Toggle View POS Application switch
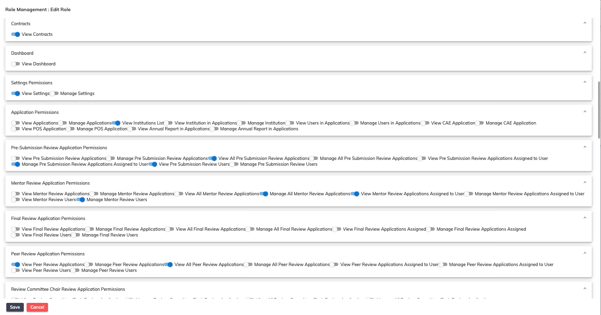The height and width of the screenshot is (315, 601). 16,129
